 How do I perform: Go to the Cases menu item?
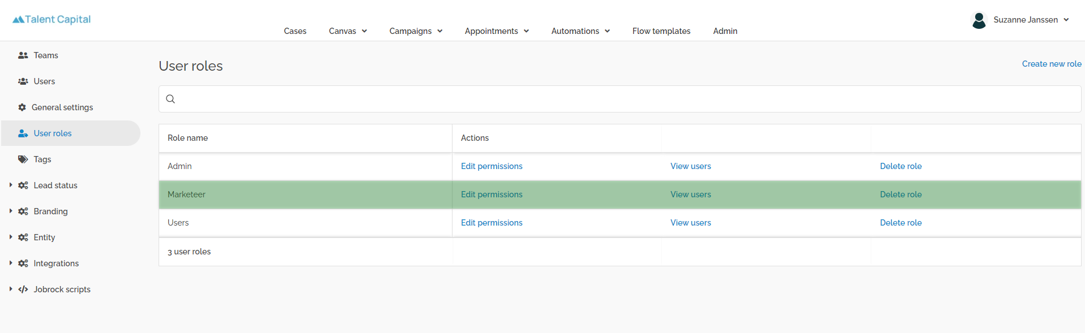point(295,31)
